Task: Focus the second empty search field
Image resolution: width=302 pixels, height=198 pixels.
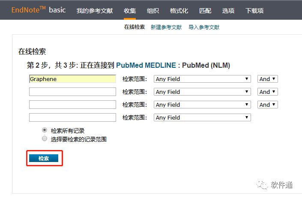Action: pos(73,92)
